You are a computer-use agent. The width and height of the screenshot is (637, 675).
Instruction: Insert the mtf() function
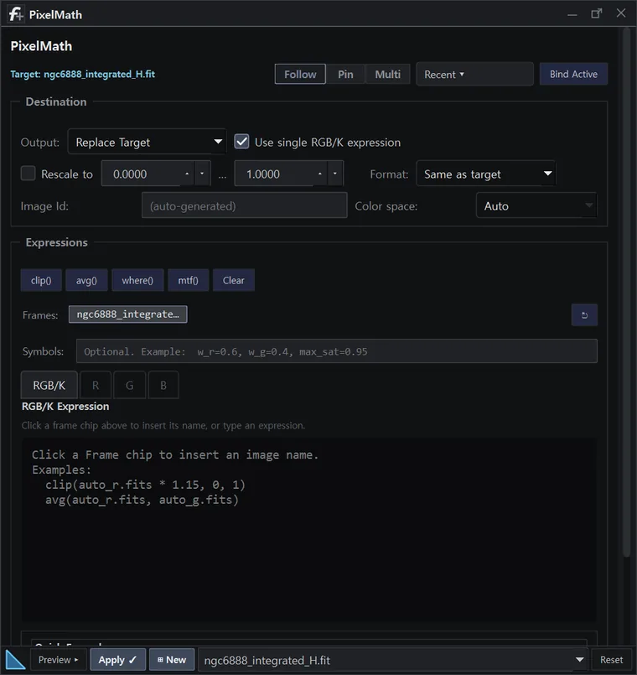[188, 280]
